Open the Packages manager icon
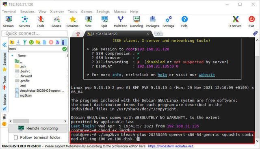260x149 pixels. tap(152, 22)
